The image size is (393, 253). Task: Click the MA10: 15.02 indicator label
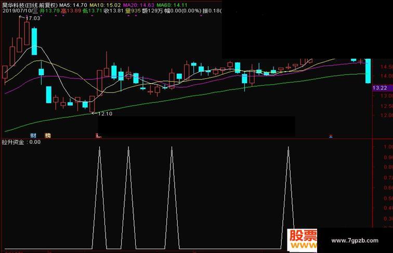point(105,5)
